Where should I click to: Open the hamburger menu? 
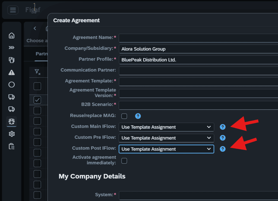[x=13, y=10]
